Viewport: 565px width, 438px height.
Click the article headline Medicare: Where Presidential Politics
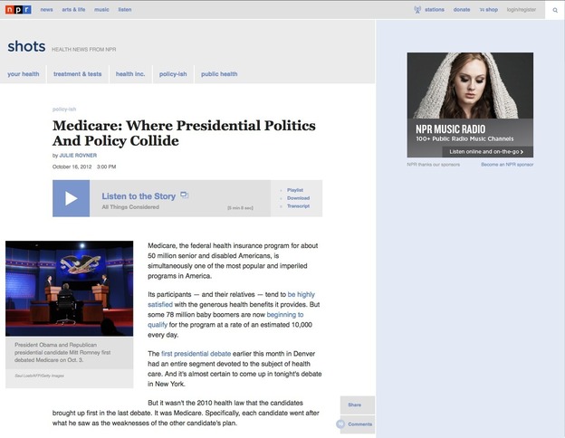click(184, 133)
